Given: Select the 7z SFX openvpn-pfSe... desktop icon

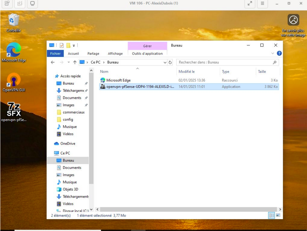Looking at the screenshot, I should (14, 112).
